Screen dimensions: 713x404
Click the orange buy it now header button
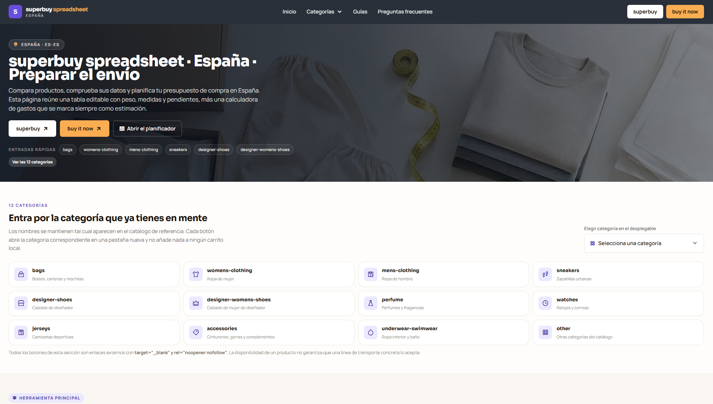(x=685, y=12)
